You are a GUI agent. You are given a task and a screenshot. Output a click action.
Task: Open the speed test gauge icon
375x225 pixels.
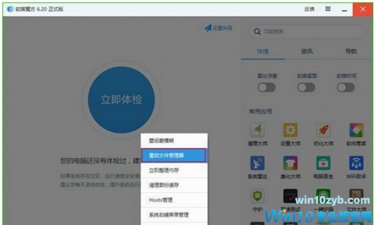tap(291, 196)
